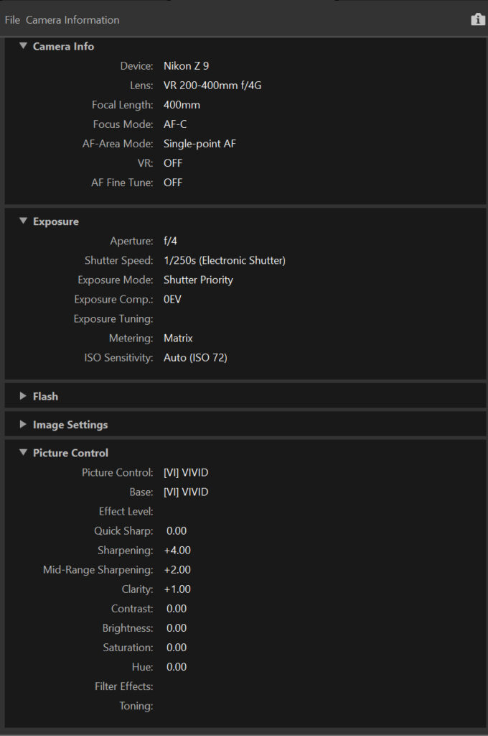488x736 pixels.
Task: Expand the Image Settings section triangle
Action: 23,425
